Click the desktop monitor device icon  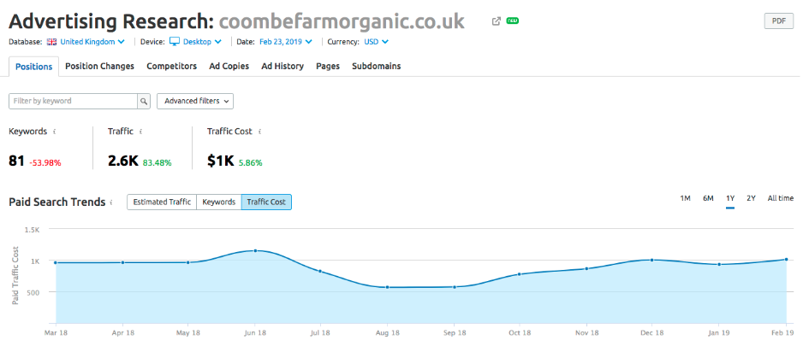(175, 42)
